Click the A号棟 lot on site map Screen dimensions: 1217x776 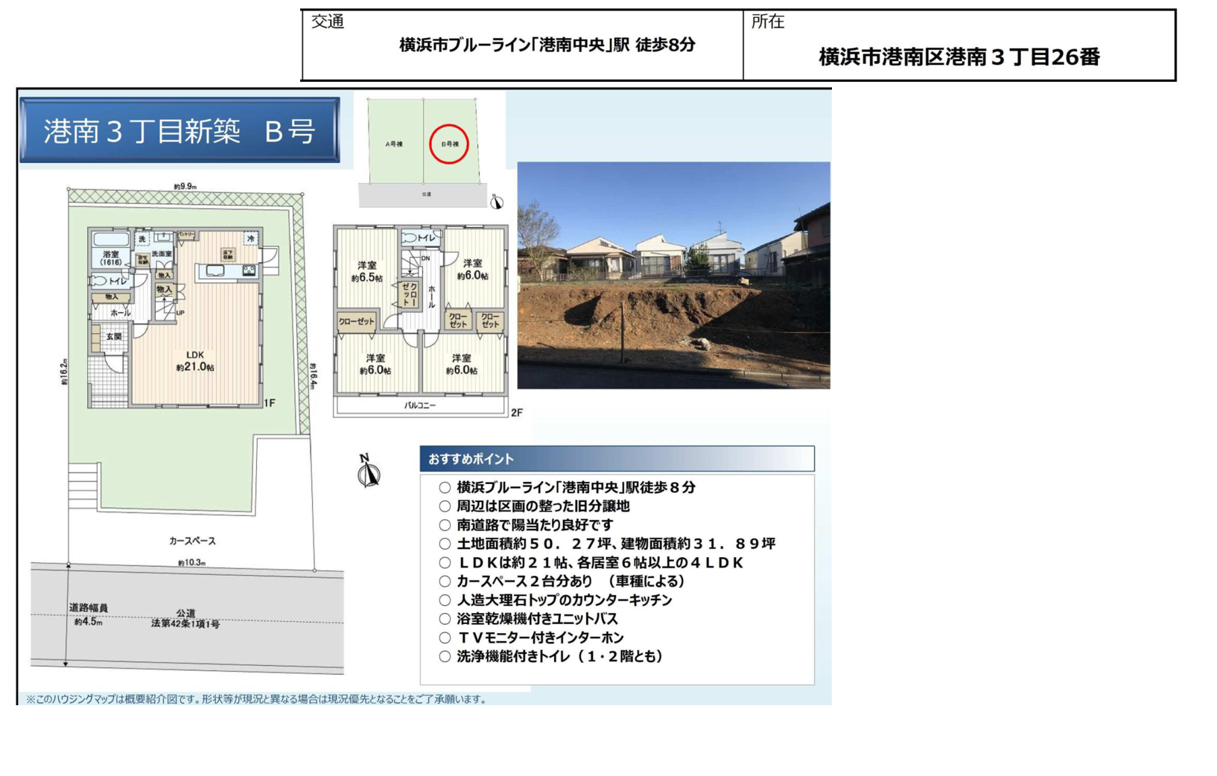click(394, 144)
